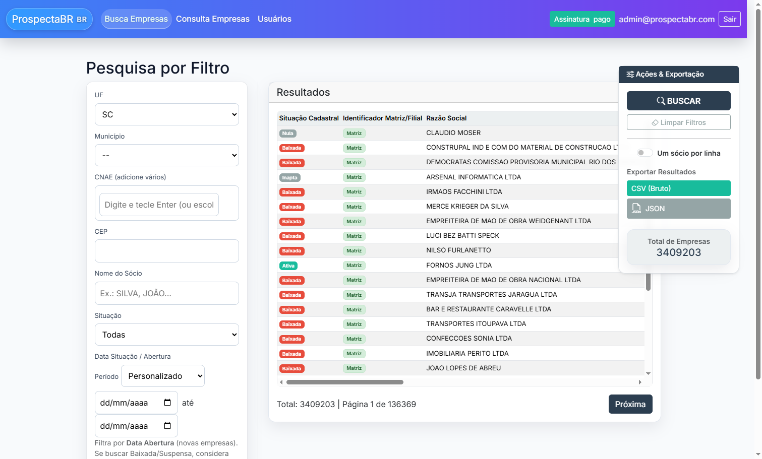
Task: Log out using the Sair button
Action: (x=729, y=19)
